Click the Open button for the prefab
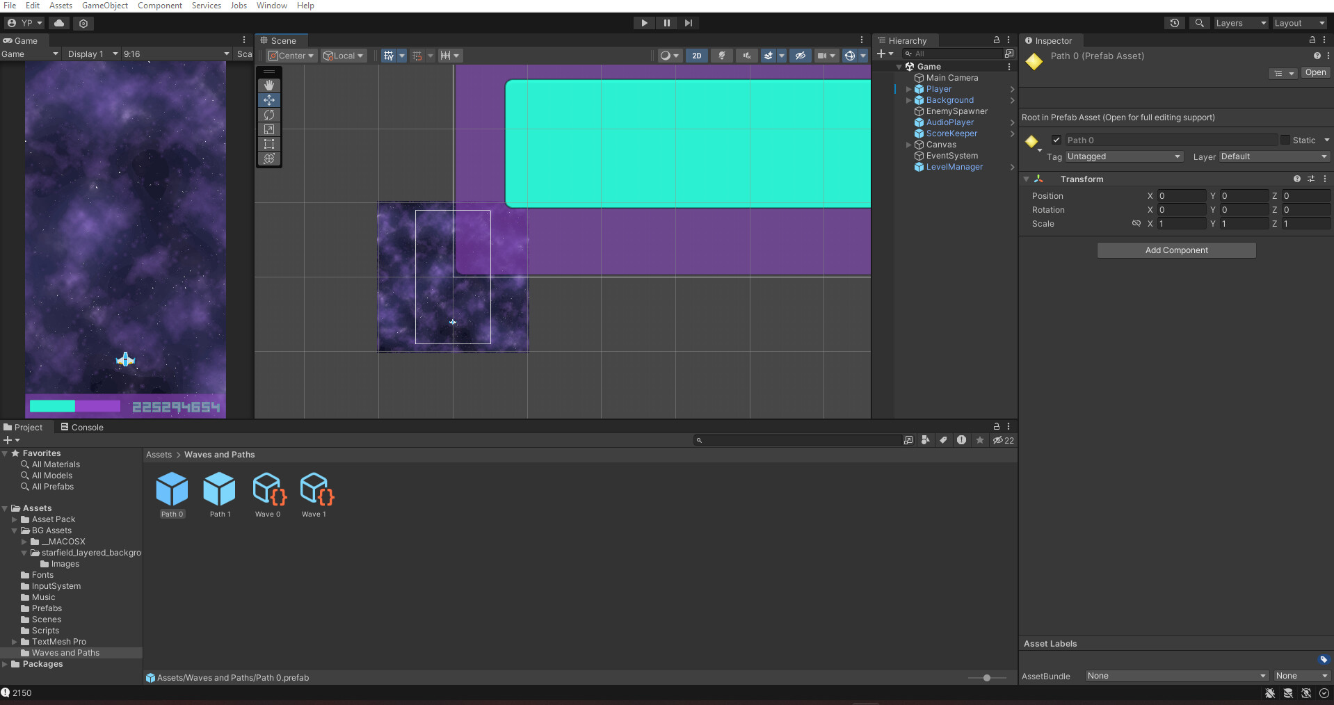 tap(1315, 72)
